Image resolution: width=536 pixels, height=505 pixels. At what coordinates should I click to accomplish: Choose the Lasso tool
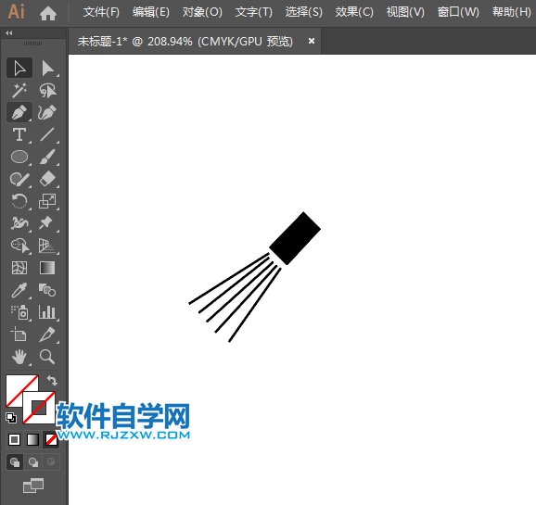(47, 90)
